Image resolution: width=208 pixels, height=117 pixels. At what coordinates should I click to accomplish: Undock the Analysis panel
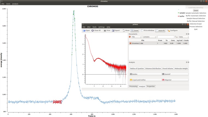(187, 62)
